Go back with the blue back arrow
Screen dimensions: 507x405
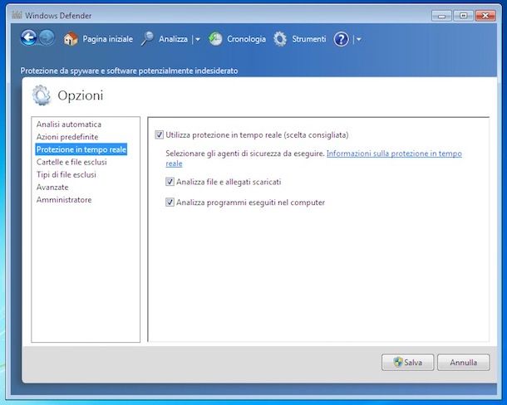28,38
